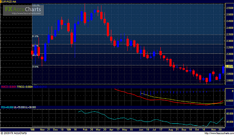Click 2.3500 on the price axis

pos(230,34)
